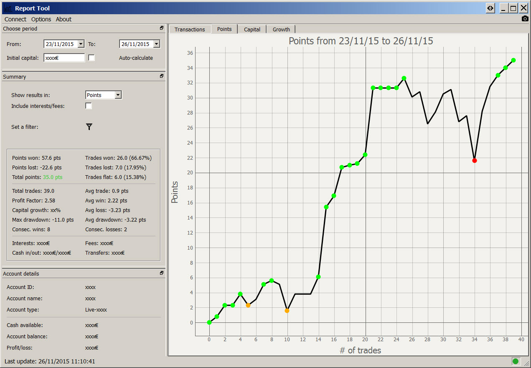Screen dimensions: 531x368
Task: Click the 'Consec. losses: 2' text
Action: (106, 230)
